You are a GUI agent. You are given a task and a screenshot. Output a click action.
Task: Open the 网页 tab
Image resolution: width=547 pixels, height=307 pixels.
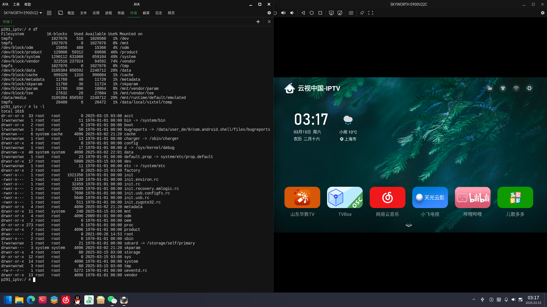pyautogui.click(x=171, y=13)
